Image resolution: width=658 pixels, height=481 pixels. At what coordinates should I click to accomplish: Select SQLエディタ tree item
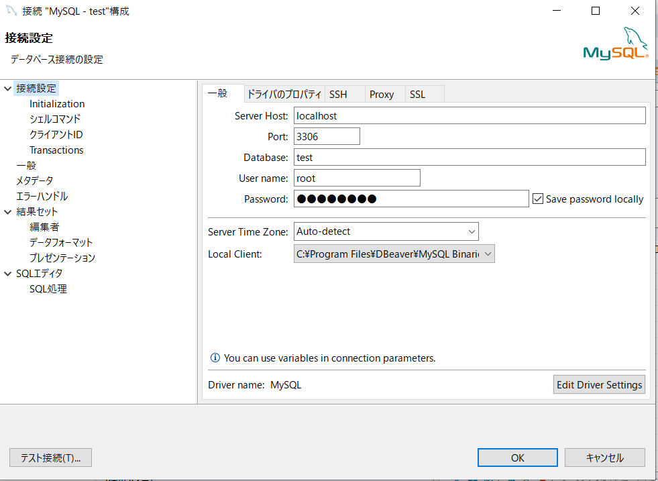(x=40, y=274)
